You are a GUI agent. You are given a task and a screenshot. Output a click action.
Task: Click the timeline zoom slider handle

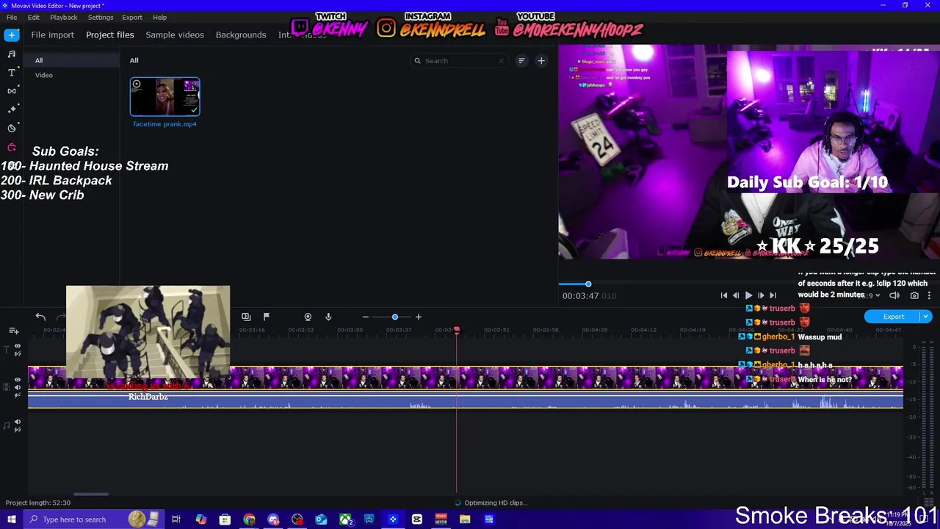(x=395, y=317)
